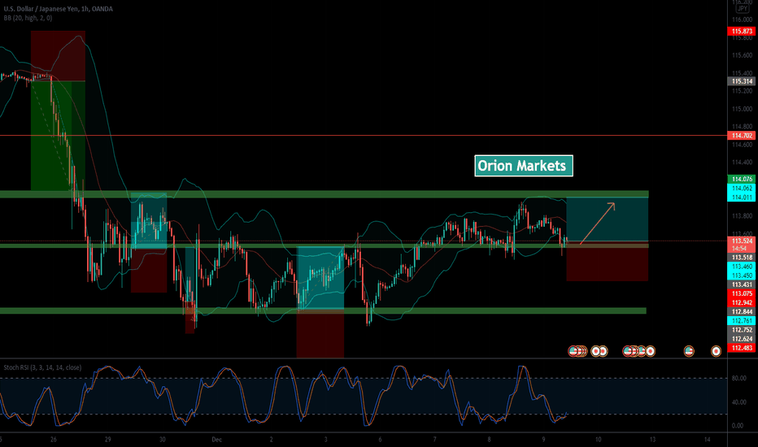Screen dimensions: 758x447
Task: Click the 13 date label on the time axis
Action: pos(652,439)
